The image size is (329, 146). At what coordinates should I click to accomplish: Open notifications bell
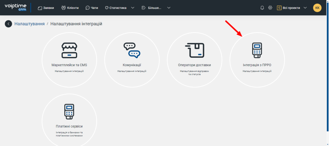pyautogui.click(x=262, y=8)
